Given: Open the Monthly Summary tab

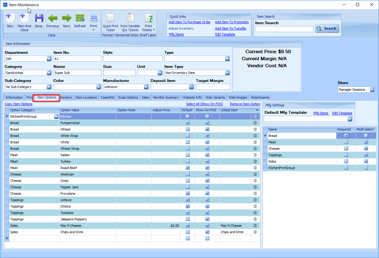Looking at the screenshot, I should (166, 98).
